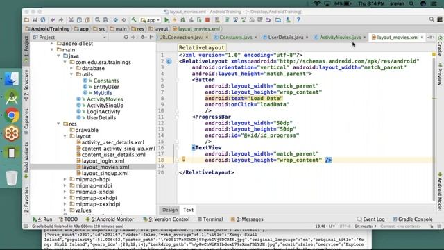Collapse the res folder
444x250 pixels.
pos(58,124)
